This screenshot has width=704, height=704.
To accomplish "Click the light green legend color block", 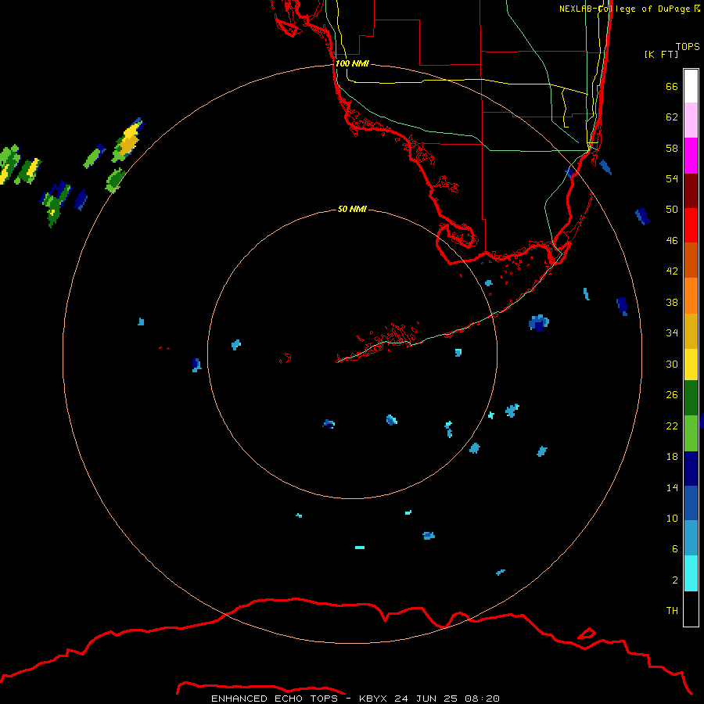I will click(691, 433).
